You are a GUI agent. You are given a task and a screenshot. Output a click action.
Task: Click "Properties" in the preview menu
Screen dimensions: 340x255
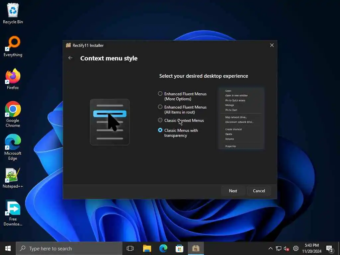click(x=230, y=146)
